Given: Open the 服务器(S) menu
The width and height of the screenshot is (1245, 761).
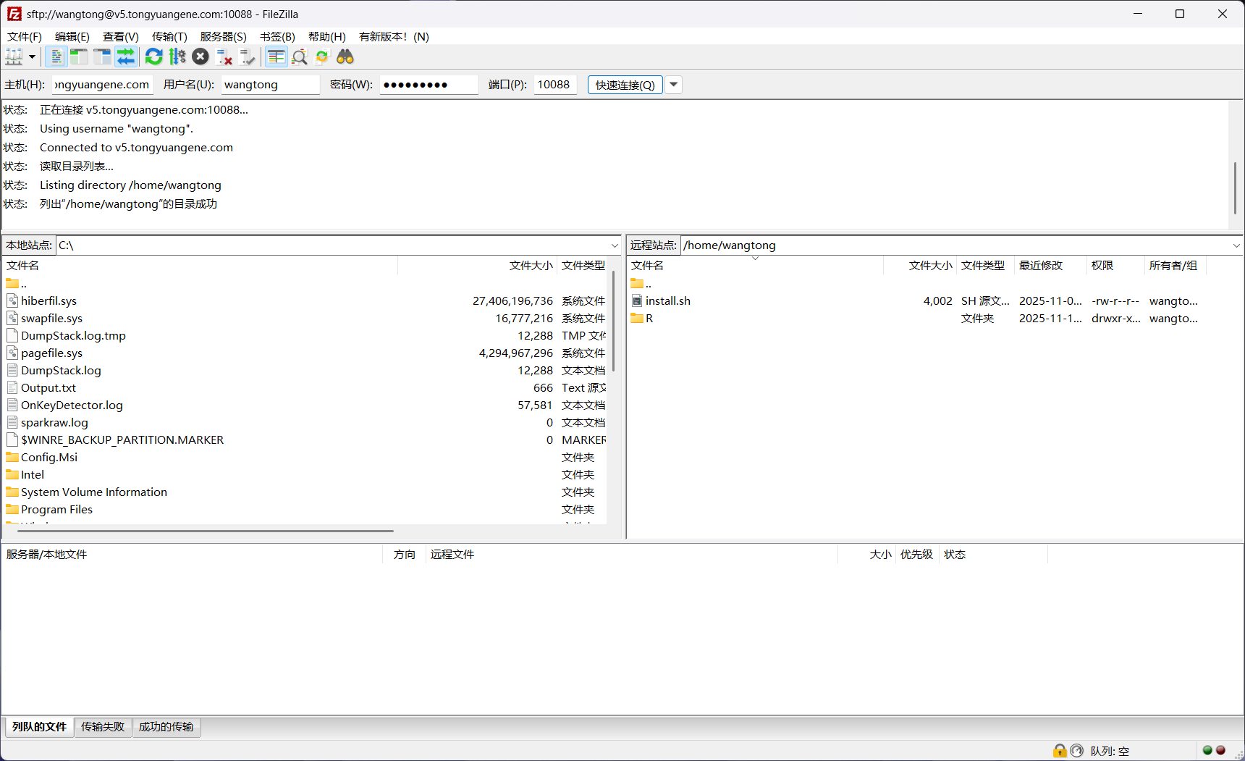Looking at the screenshot, I should click(224, 37).
